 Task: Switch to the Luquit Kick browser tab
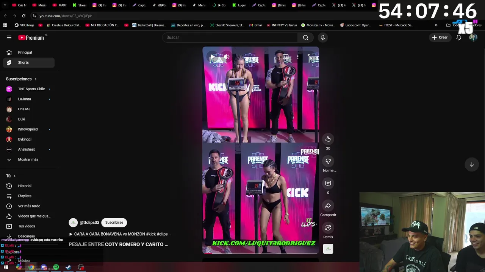239,5
